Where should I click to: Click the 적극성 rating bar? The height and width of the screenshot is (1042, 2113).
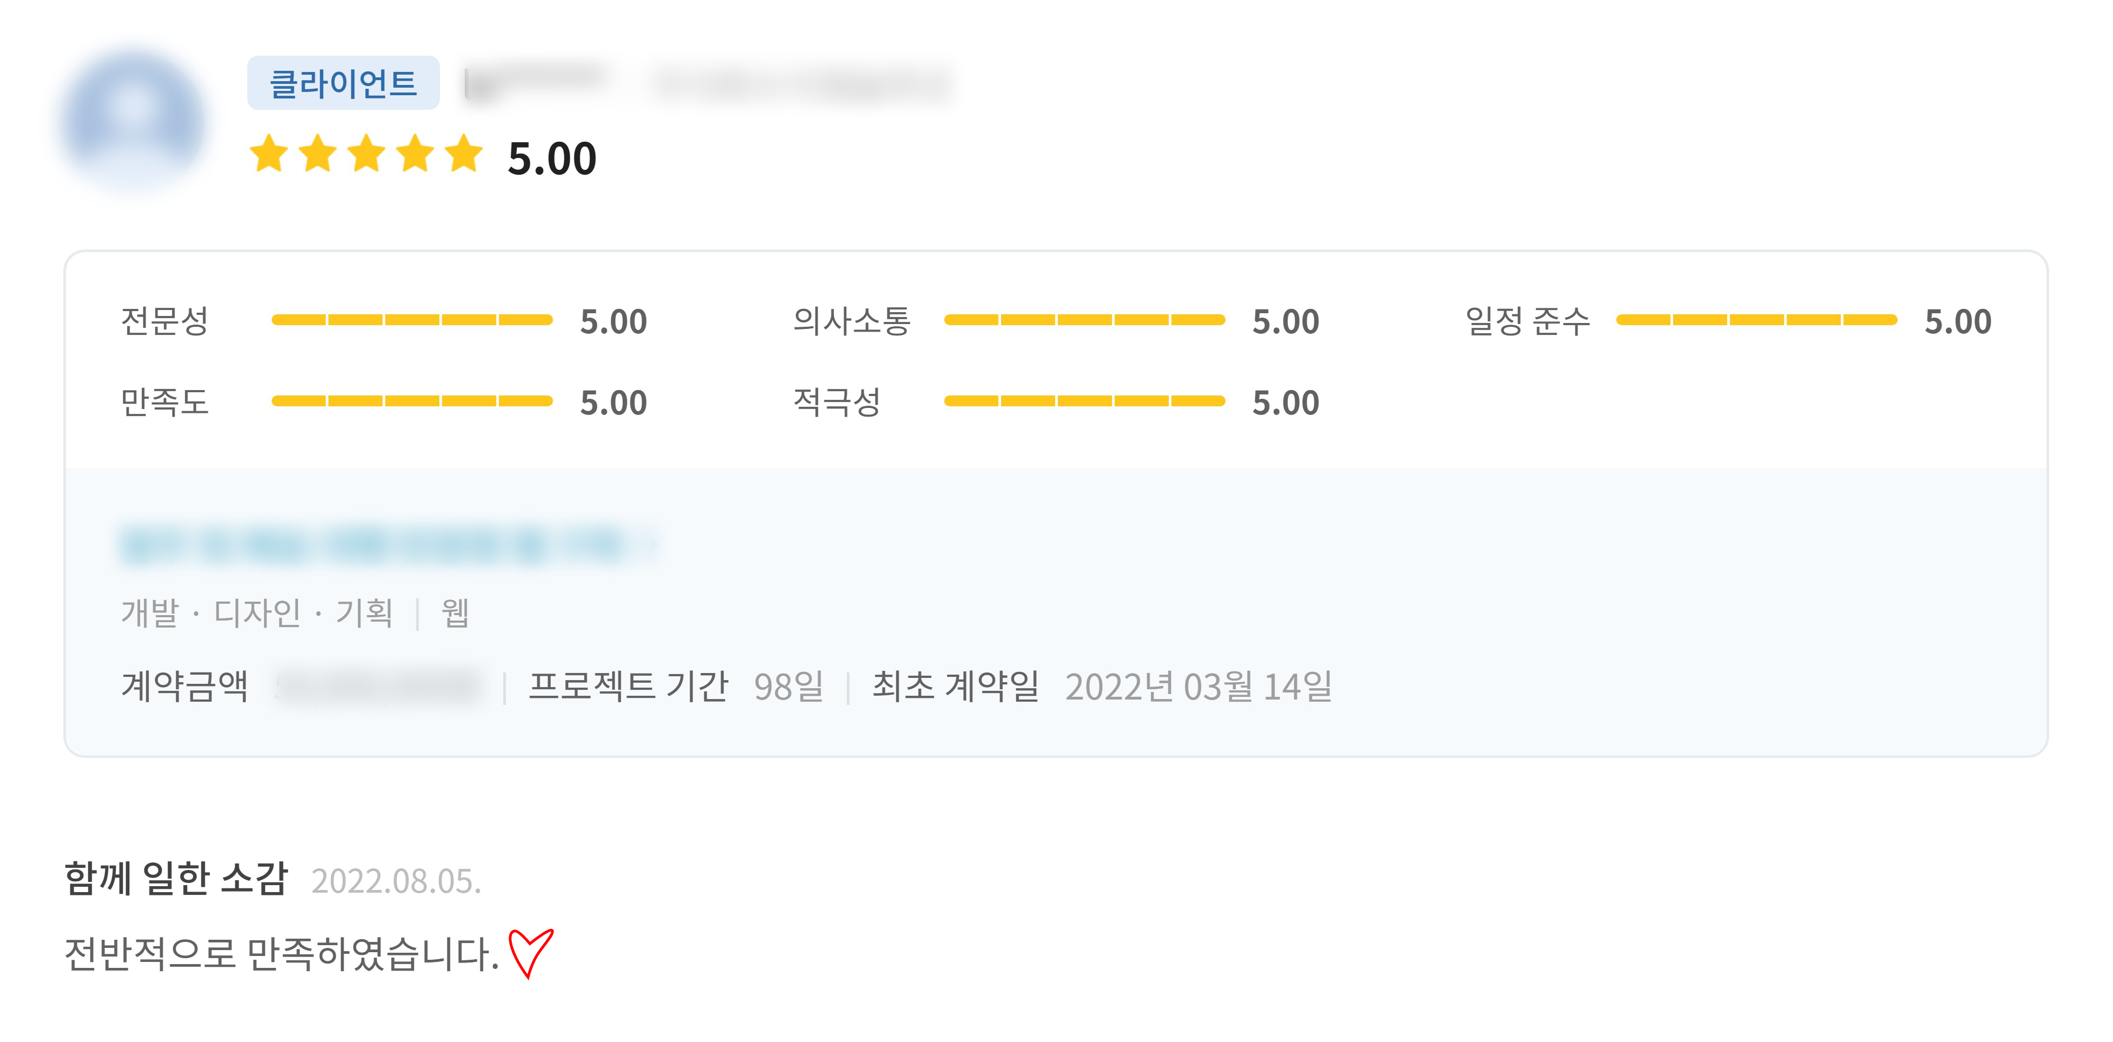tap(1084, 401)
